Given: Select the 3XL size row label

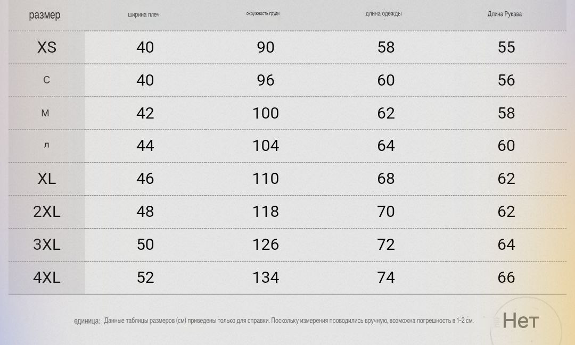Looking at the screenshot, I should tap(47, 245).
